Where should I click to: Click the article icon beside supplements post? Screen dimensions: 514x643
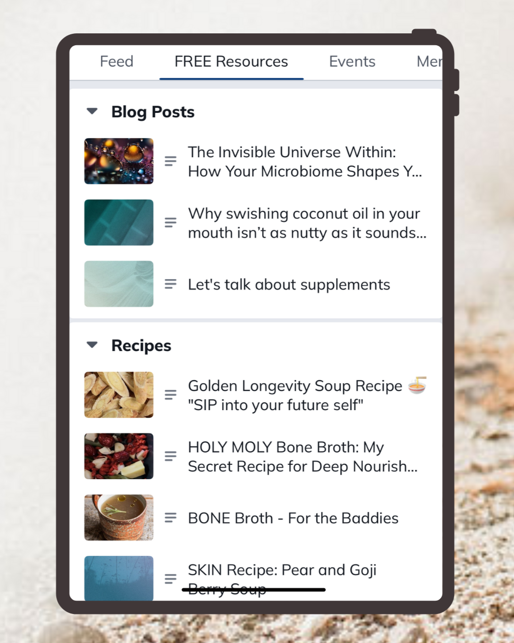coord(170,284)
